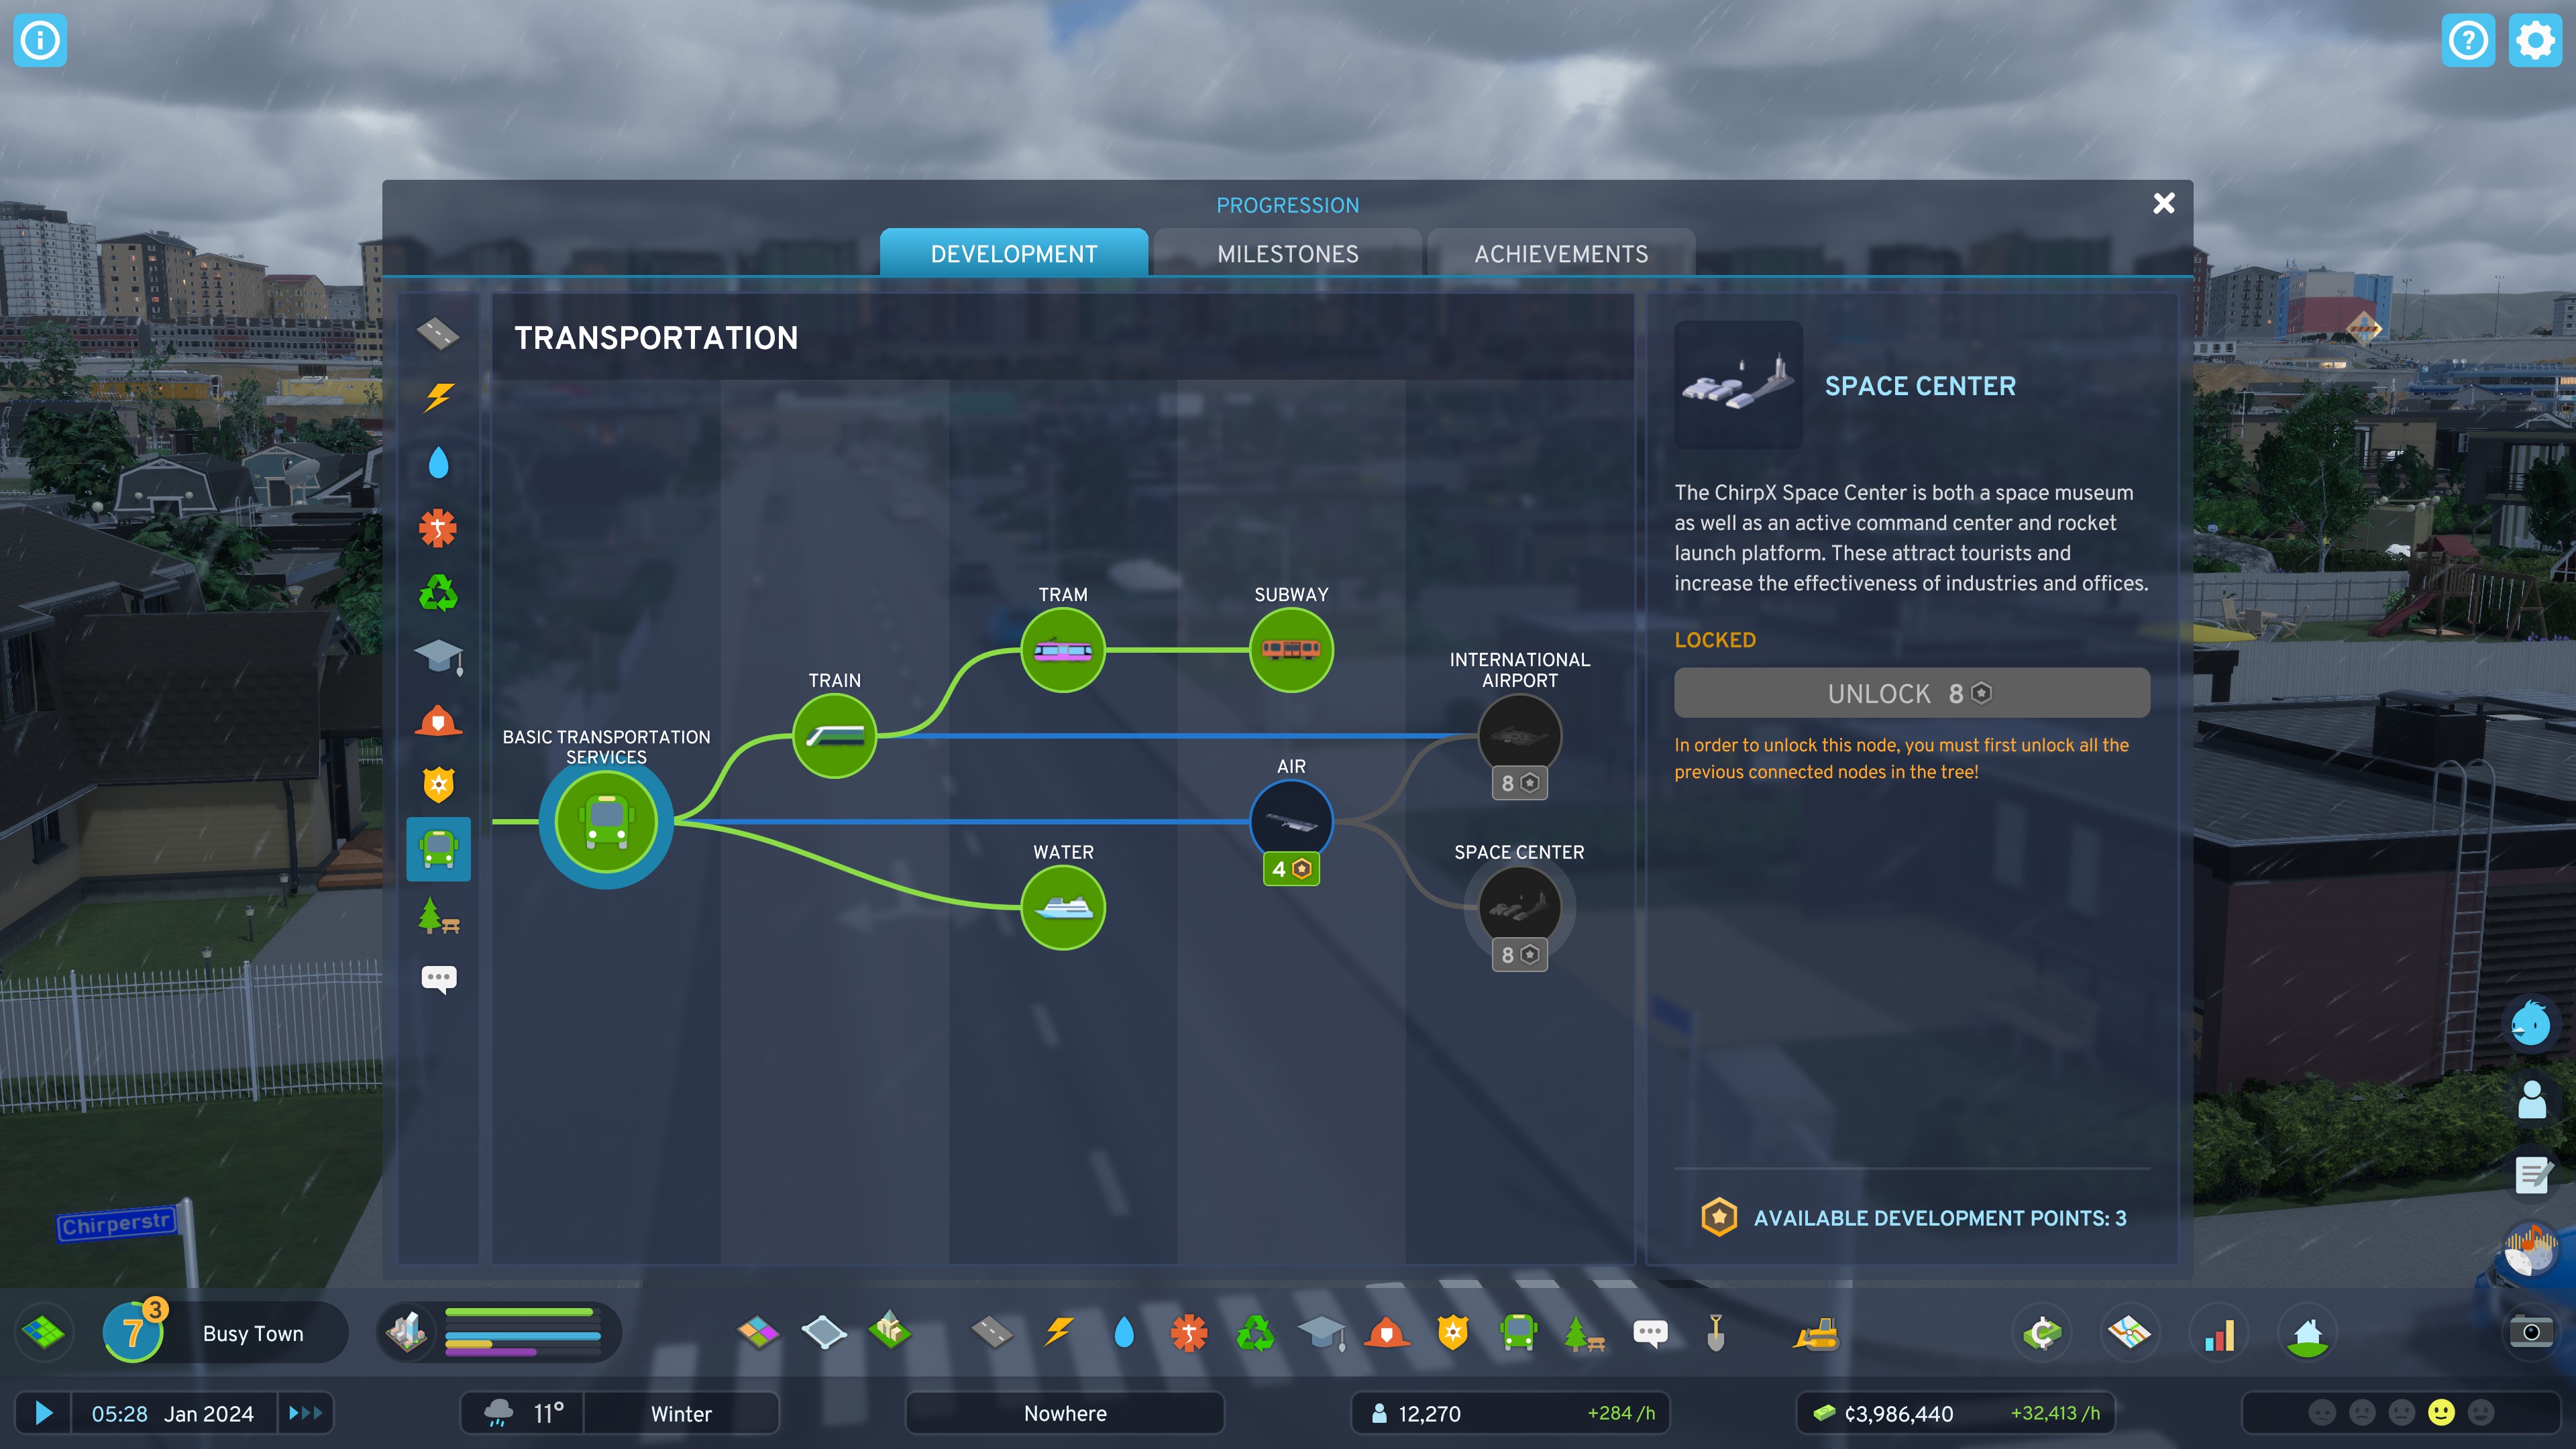The image size is (2576, 1449).
Task: Select the Electricity development icon
Action: click(439, 398)
